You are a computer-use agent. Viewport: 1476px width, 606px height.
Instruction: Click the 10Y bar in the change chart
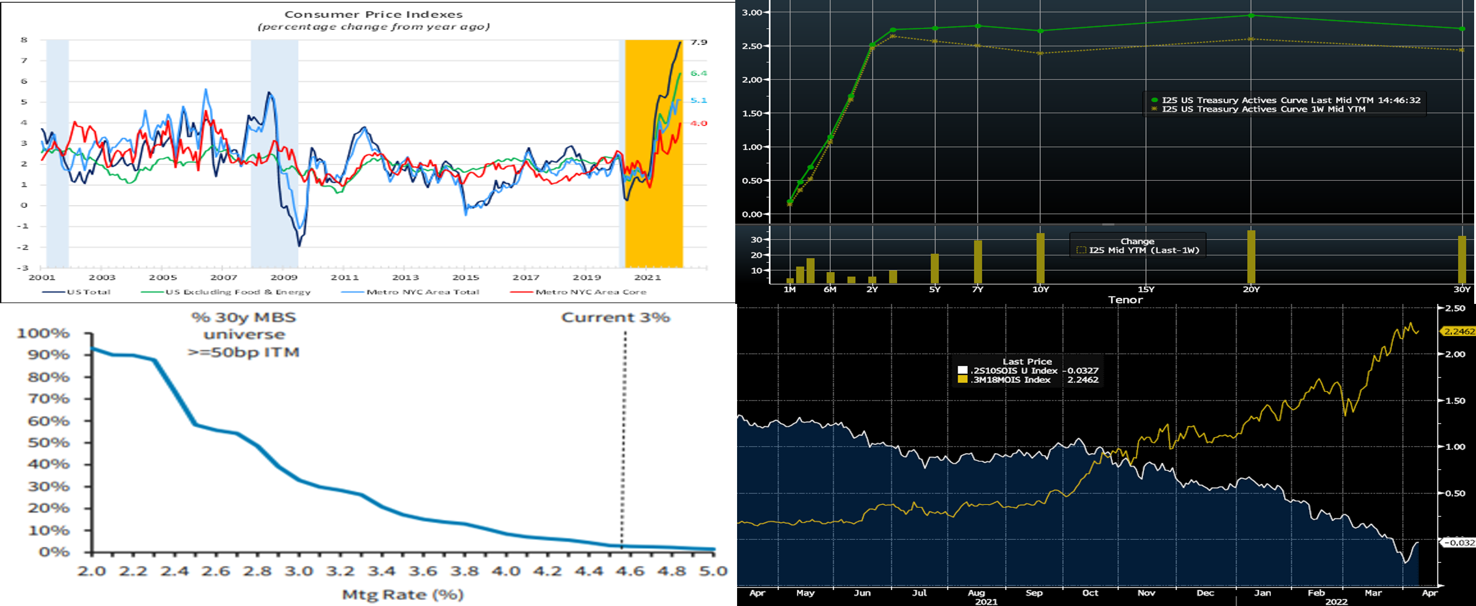tap(1040, 258)
